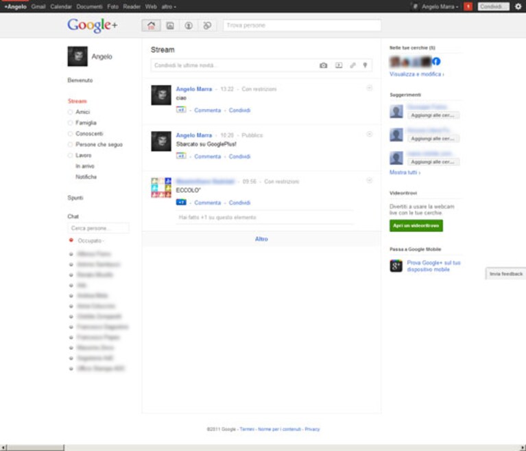
Task: Click the Trova persone search field
Action: coord(302,25)
